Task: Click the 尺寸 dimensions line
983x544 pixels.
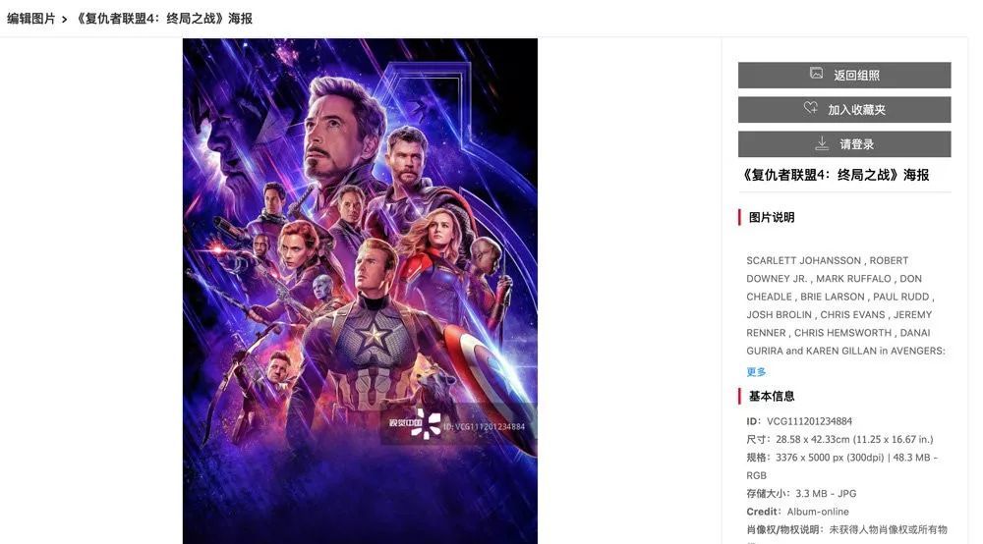Action: tap(839, 439)
